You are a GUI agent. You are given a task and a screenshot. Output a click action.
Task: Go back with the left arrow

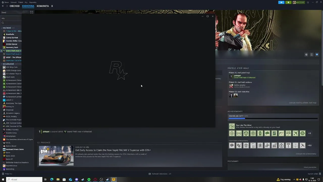3,6
